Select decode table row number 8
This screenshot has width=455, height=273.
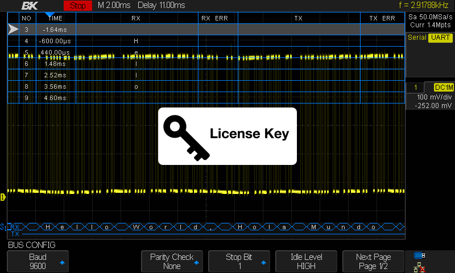[26, 86]
